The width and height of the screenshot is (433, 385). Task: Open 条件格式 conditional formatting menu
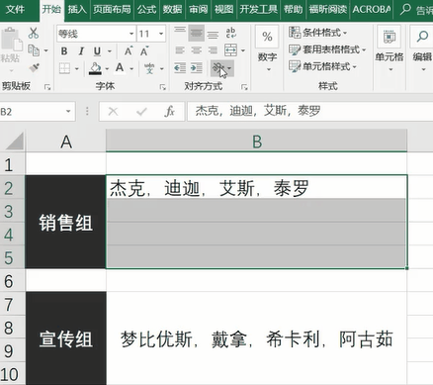[318, 33]
